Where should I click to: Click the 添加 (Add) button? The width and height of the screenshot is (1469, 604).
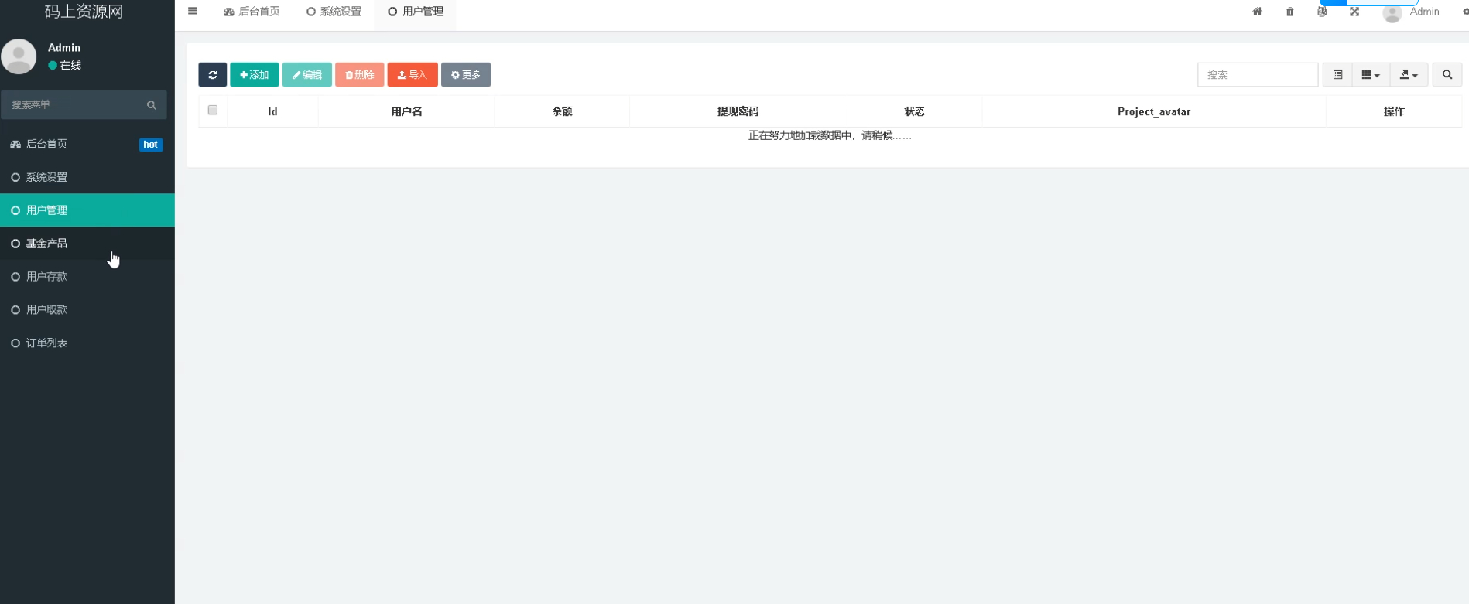[255, 75]
